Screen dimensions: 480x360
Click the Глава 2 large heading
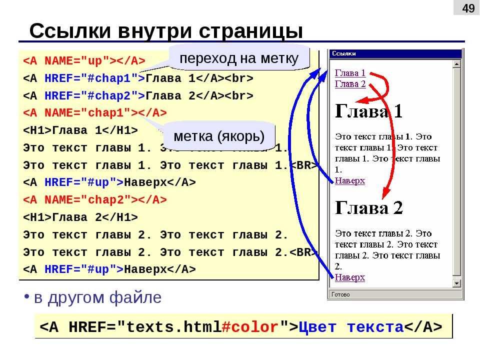click(369, 207)
